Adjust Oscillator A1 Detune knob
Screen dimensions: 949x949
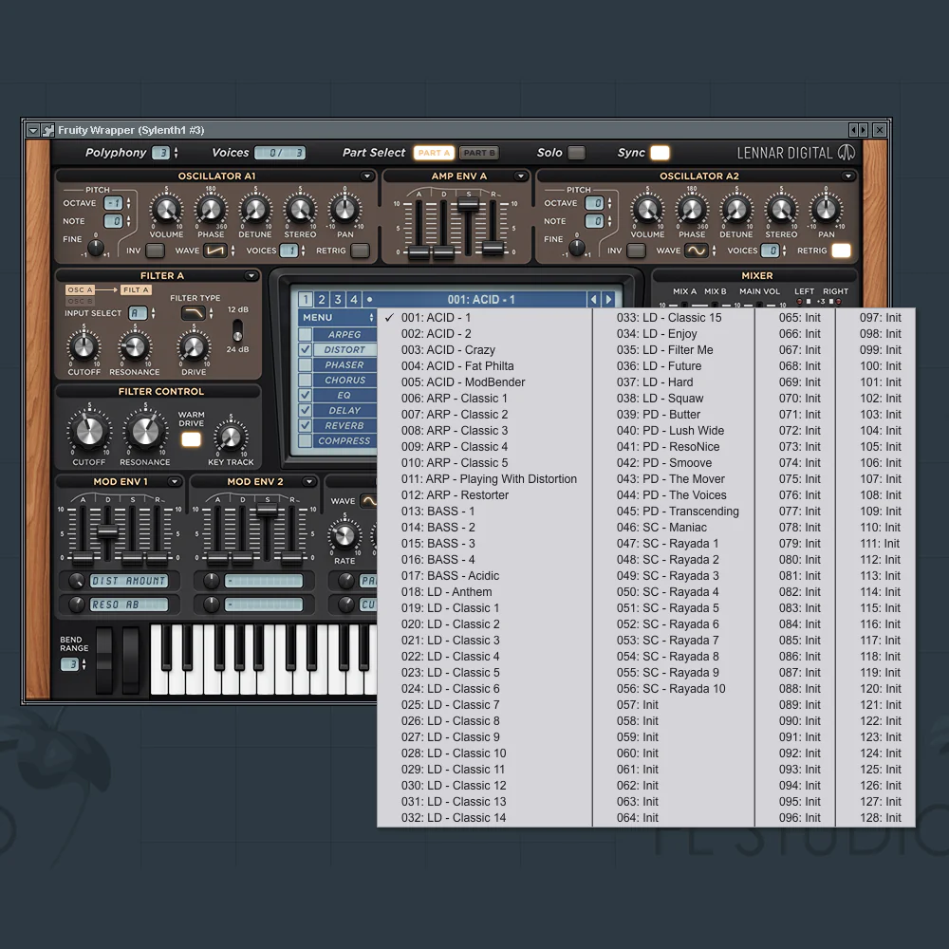coord(254,210)
